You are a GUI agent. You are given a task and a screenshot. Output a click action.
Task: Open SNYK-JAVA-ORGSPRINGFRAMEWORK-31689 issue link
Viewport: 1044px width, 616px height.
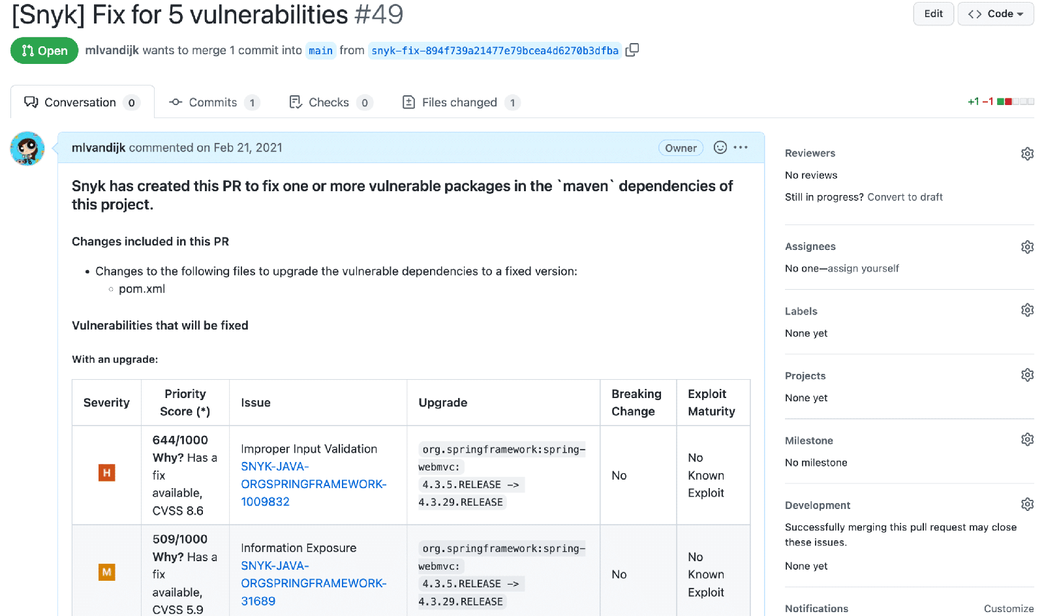coord(314,583)
